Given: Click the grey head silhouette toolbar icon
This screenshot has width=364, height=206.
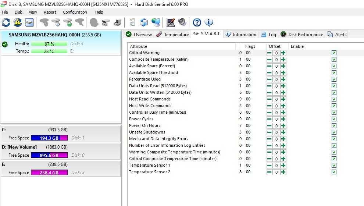Looking at the screenshot, I should (94, 22).
